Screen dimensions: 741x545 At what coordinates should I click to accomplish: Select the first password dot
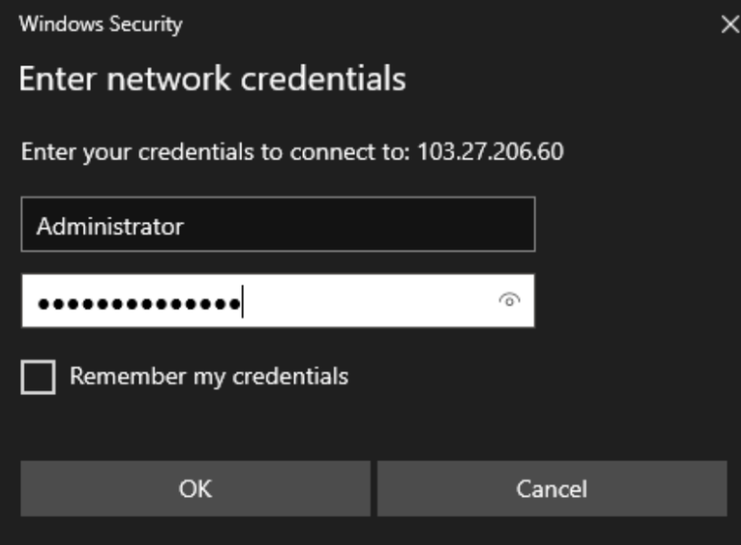tap(44, 304)
